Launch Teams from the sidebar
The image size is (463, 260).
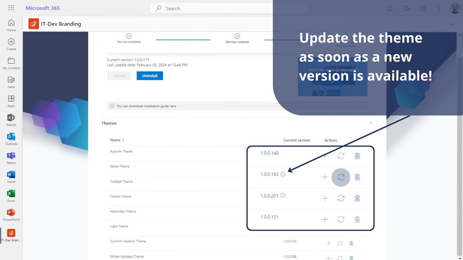(11, 158)
